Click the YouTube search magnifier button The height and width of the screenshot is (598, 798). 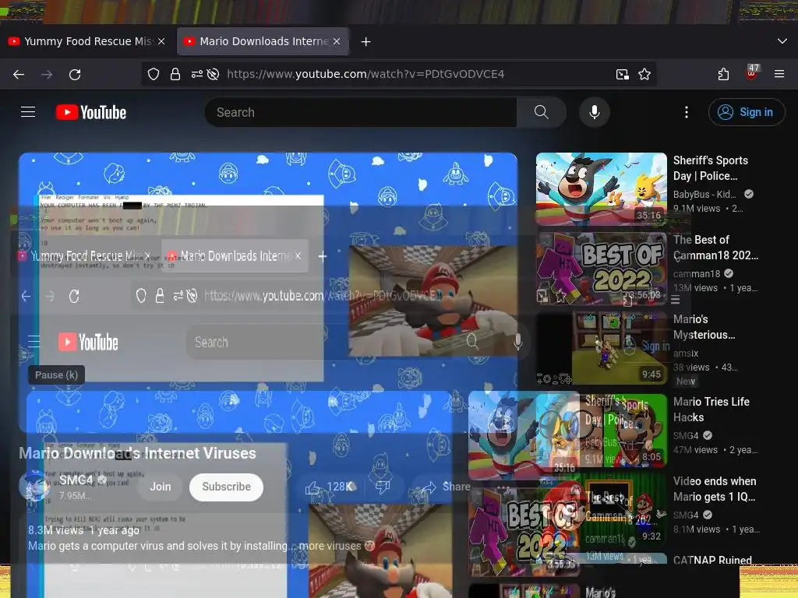click(x=541, y=112)
